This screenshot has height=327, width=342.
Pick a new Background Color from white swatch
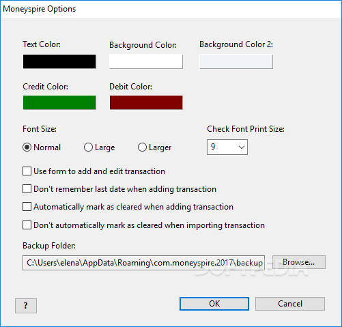tap(146, 61)
